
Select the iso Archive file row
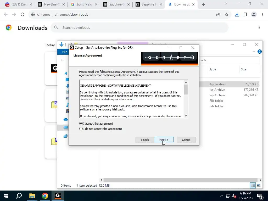[229, 90]
